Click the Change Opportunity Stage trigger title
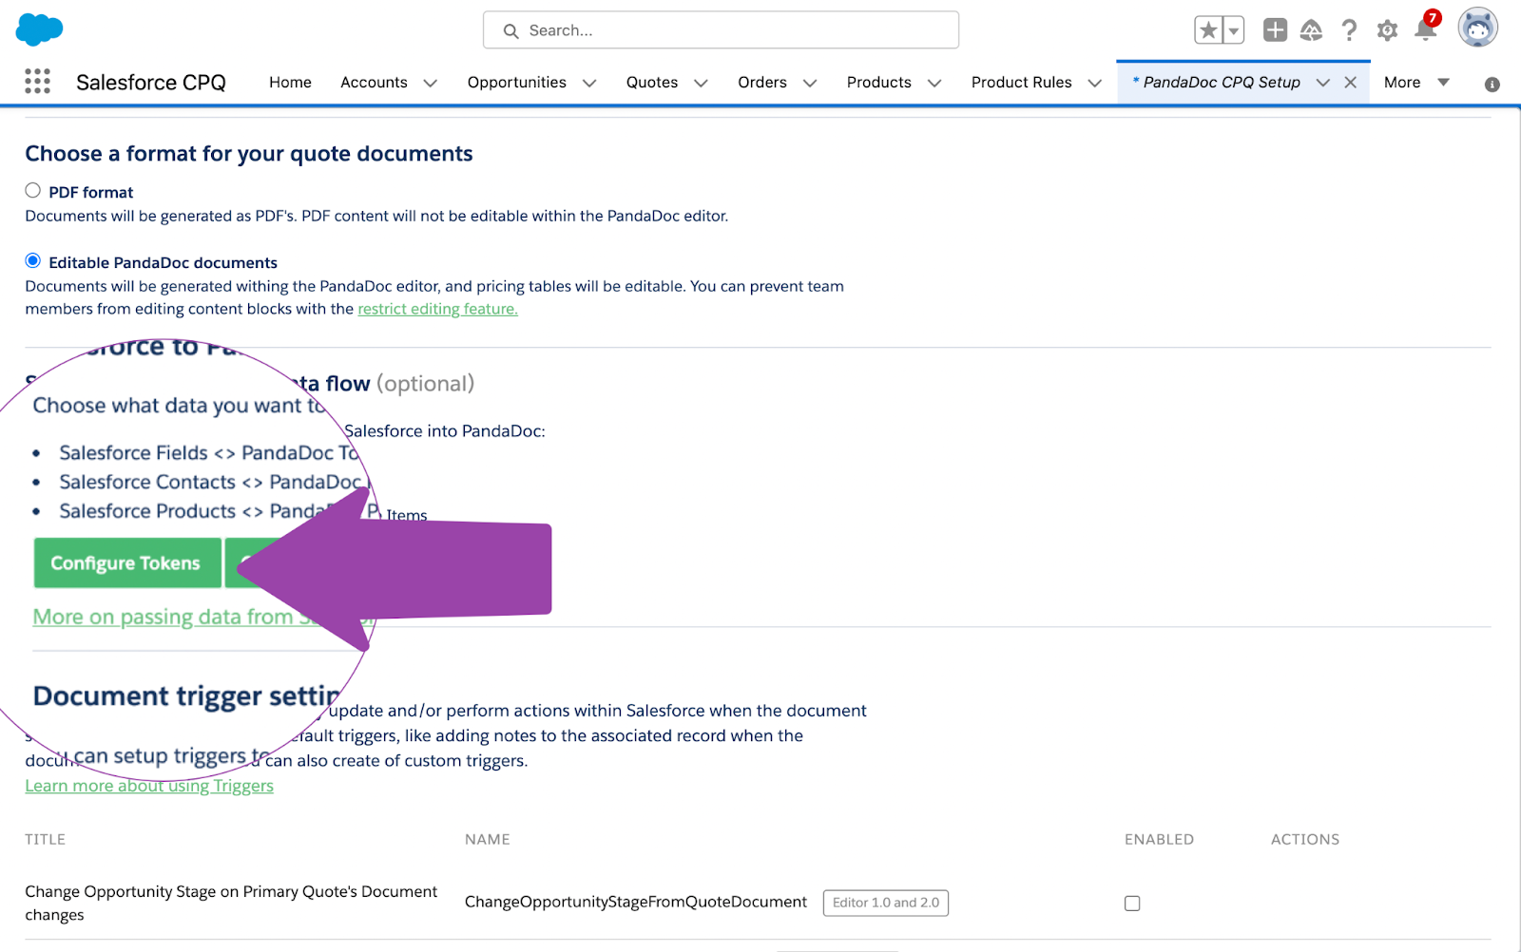 (x=231, y=904)
